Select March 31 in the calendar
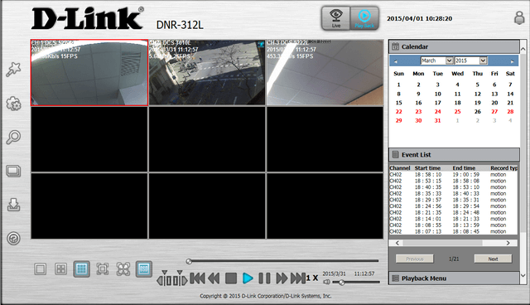This screenshot has height=305, width=530. click(x=438, y=121)
